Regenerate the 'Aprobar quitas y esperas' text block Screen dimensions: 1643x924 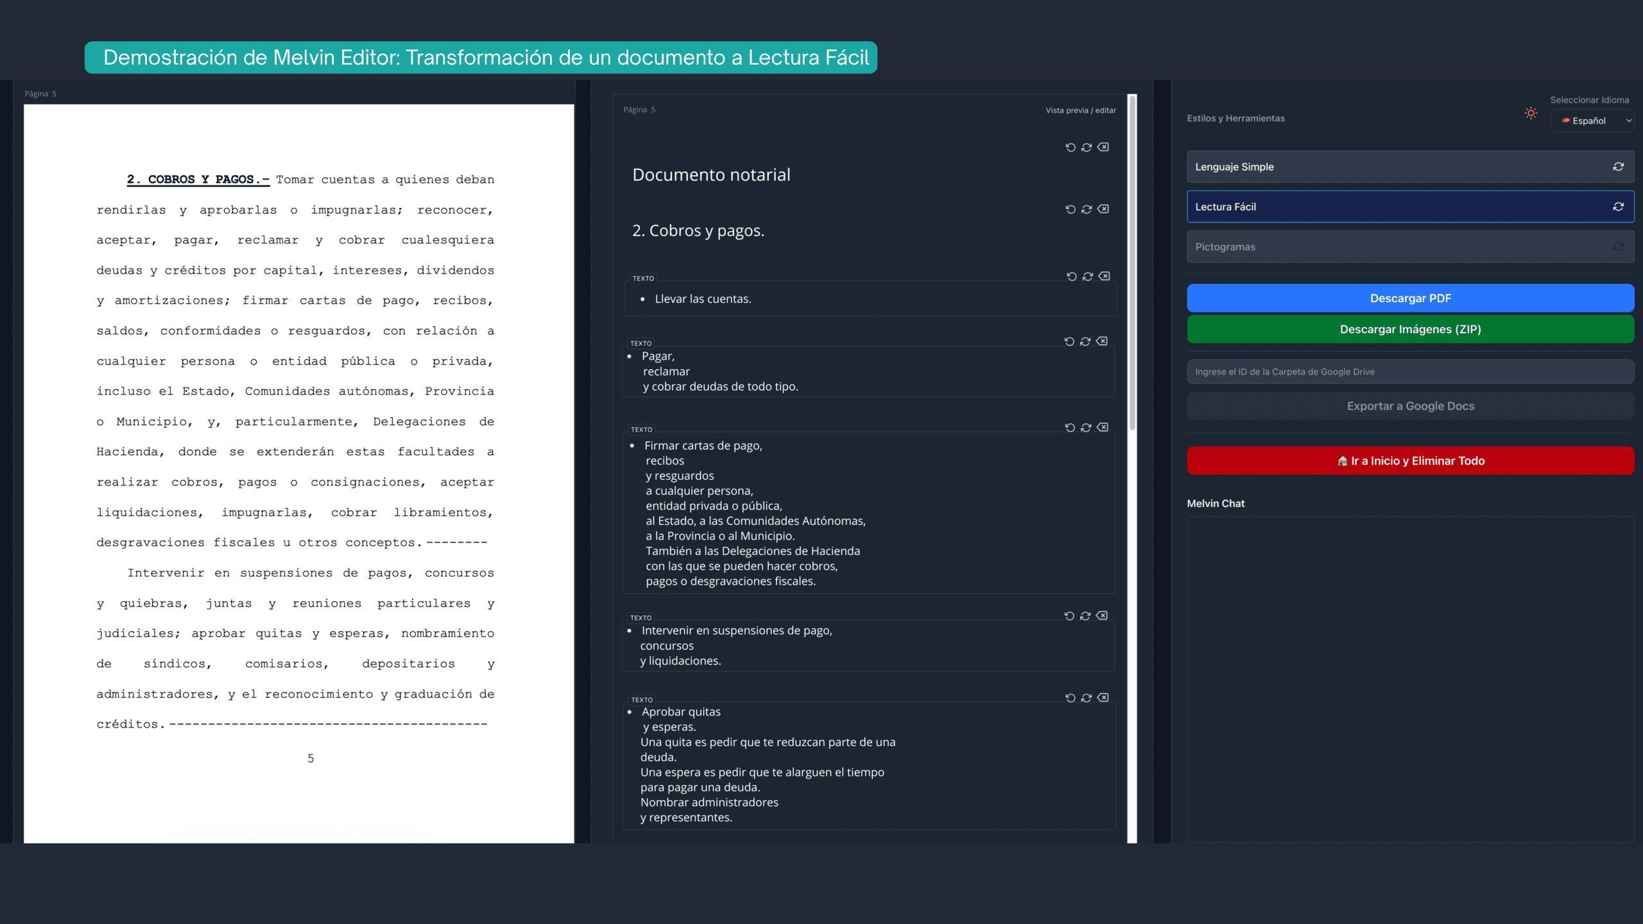[x=1086, y=697]
